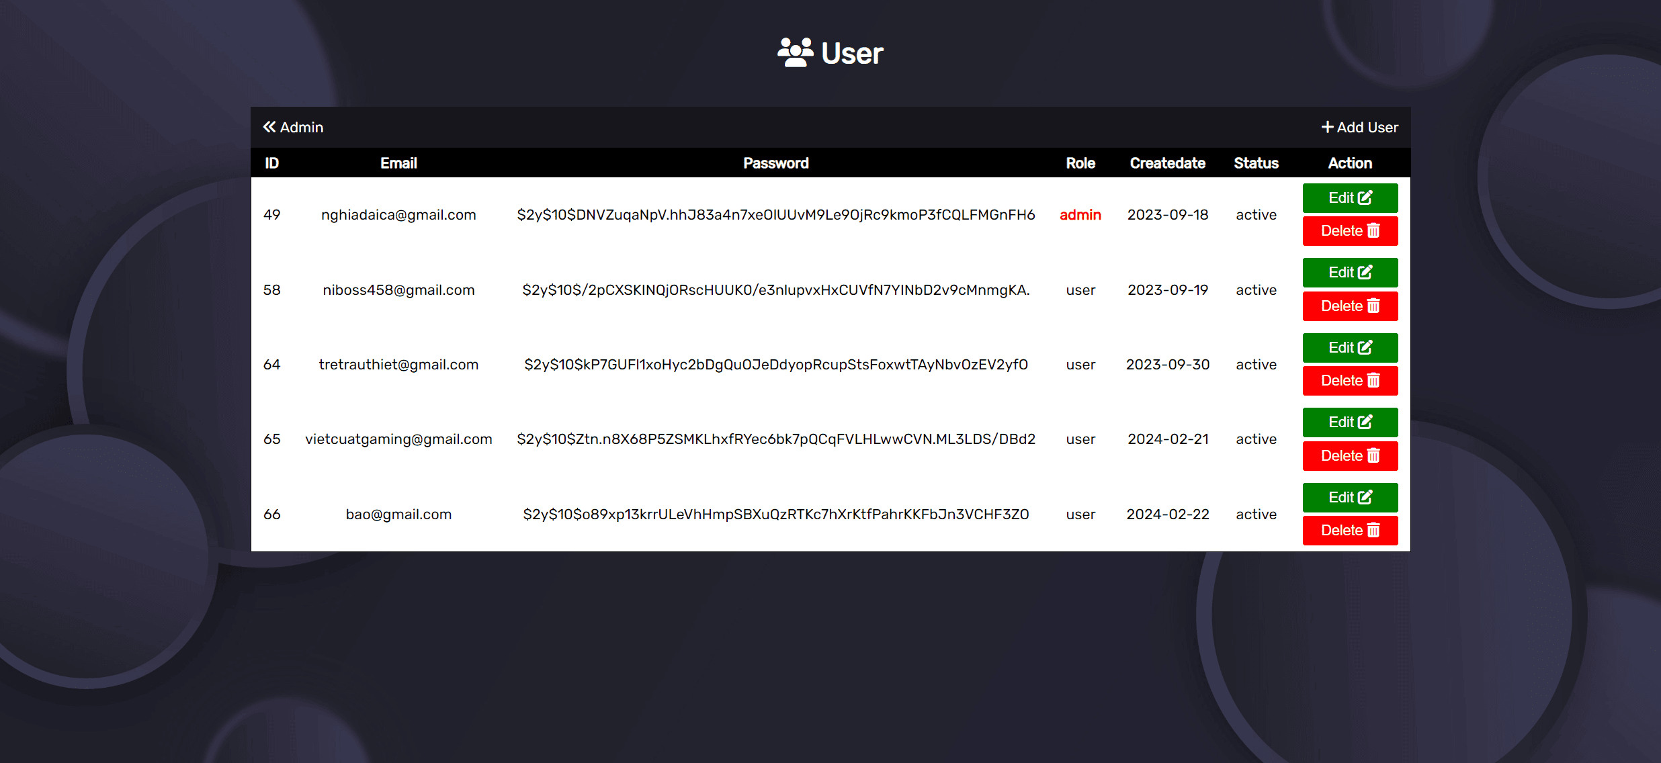Click the create date 2023-09-19
Viewport: 1661px width, 763px height.
pyautogui.click(x=1168, y=290)
